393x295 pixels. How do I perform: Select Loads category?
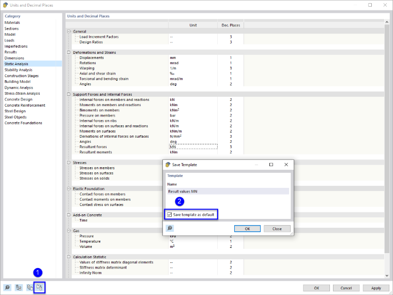coord(9,40)
